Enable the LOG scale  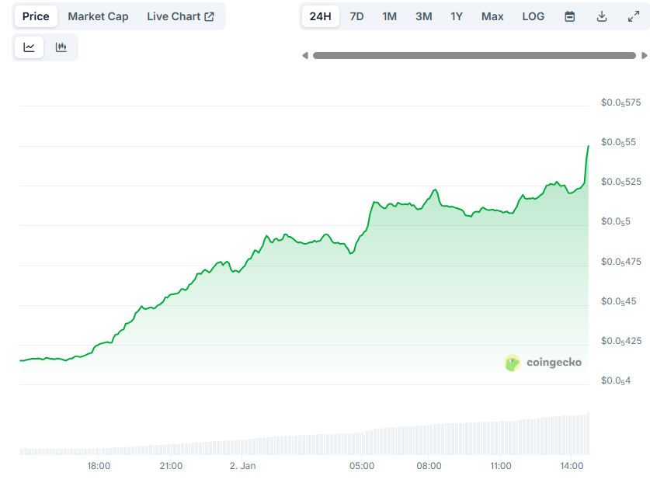(533, 16)
